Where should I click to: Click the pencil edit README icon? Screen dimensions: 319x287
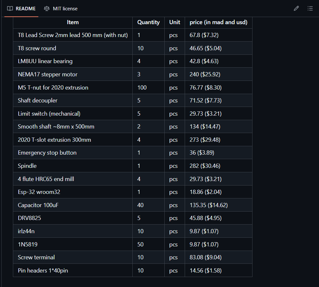click(x=296, y=8)
